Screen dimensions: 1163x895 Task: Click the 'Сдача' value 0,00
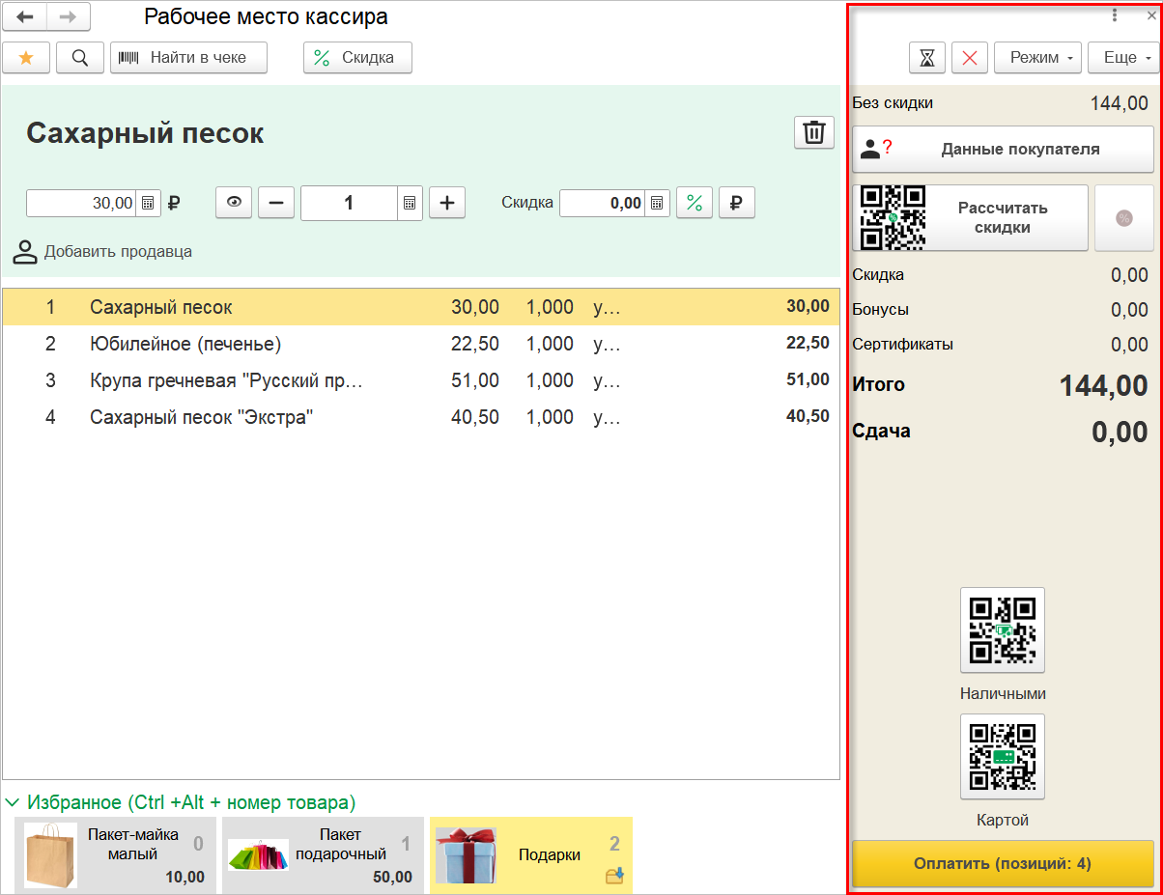click(1120, 433)
